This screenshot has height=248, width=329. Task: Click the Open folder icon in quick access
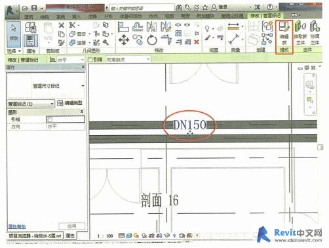[26, 9]
